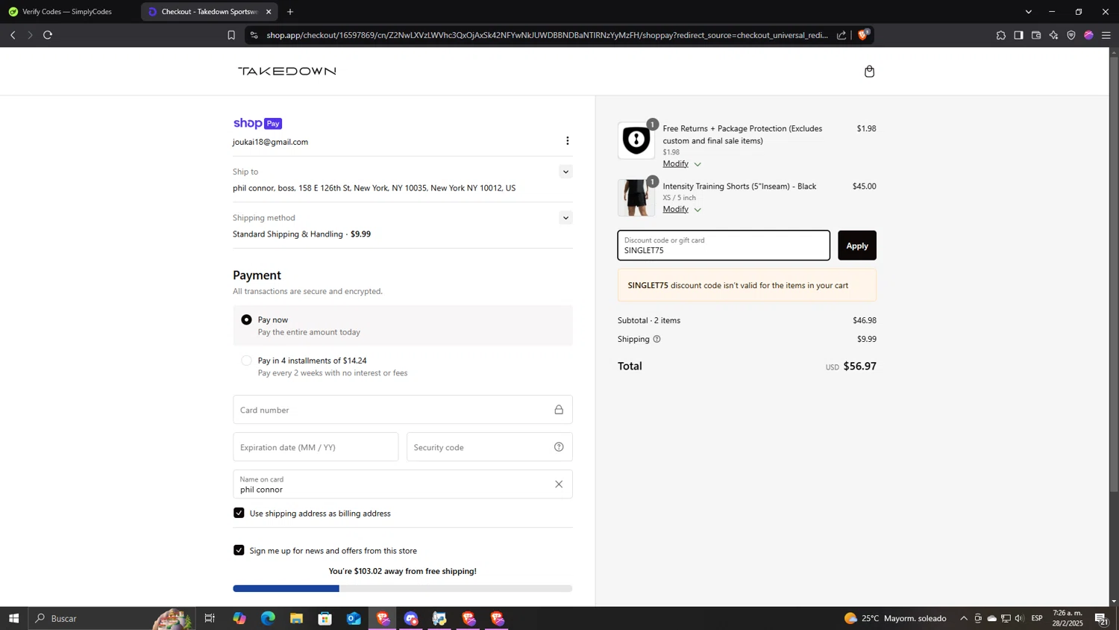This screenshot has width=1119, height=630.
Task: Click the Intensity Training Shorts thumbnail
Action: pos(636,198)
